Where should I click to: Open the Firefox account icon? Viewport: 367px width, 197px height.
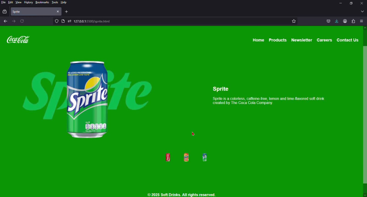tap(345, 21)
